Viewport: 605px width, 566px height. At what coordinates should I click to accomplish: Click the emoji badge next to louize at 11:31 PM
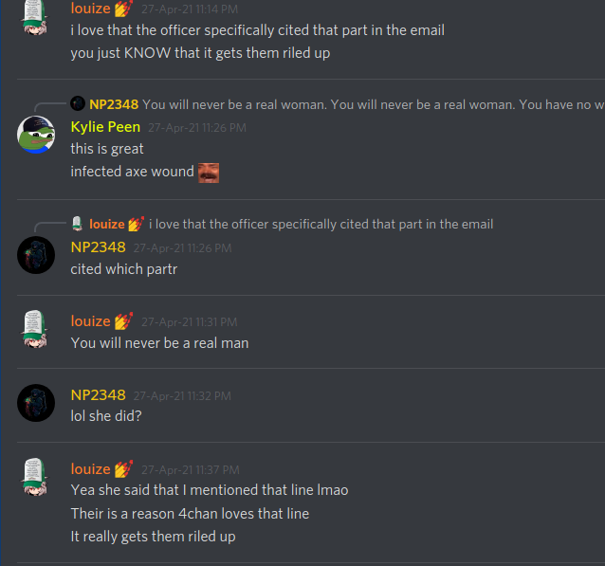tap(124, 321)
